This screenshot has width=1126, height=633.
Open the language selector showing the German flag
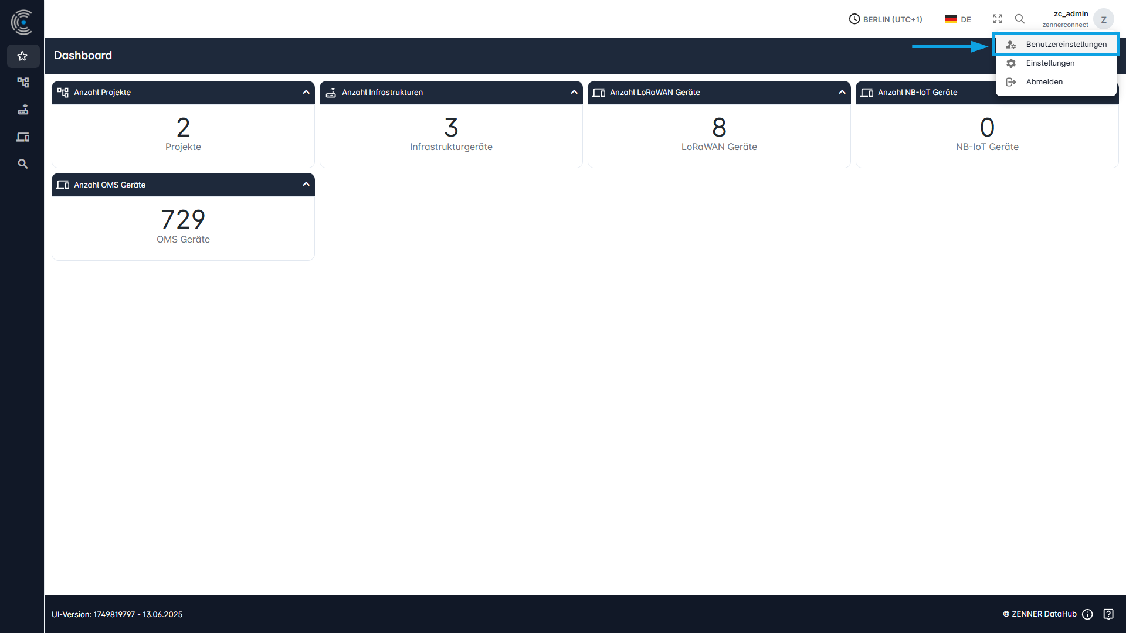click(x=957, y=19)
